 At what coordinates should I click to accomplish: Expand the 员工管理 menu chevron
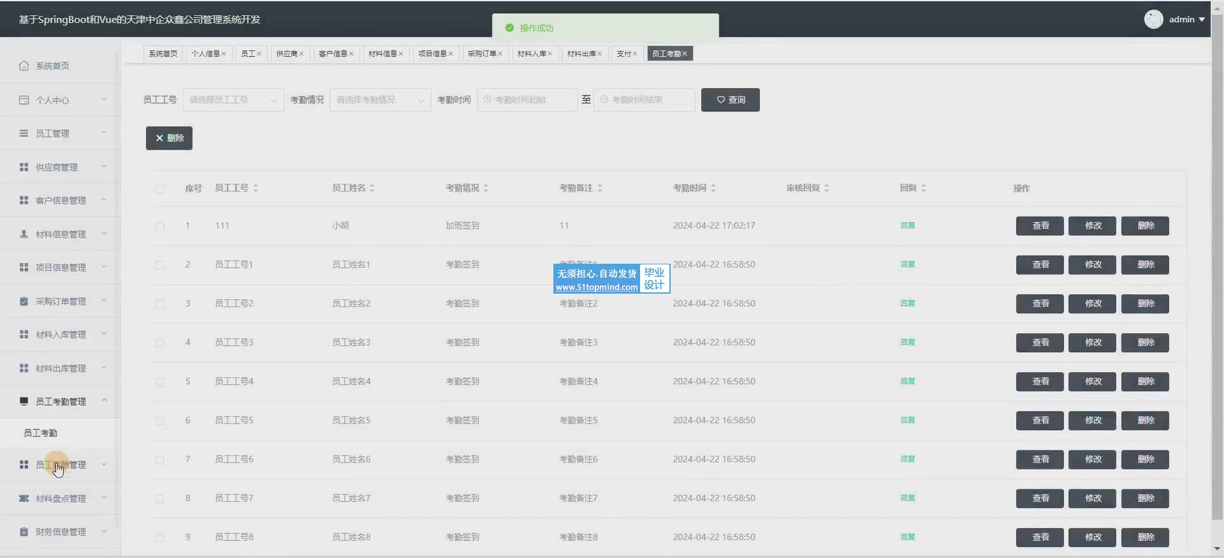tap(104, 132)
